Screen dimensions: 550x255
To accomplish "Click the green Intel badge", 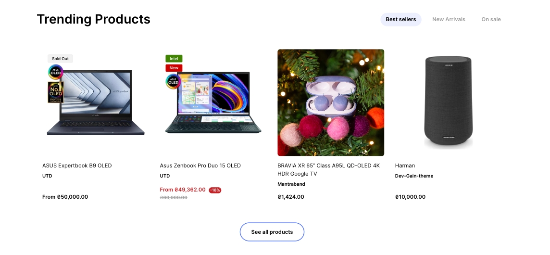I will [174, 59].
